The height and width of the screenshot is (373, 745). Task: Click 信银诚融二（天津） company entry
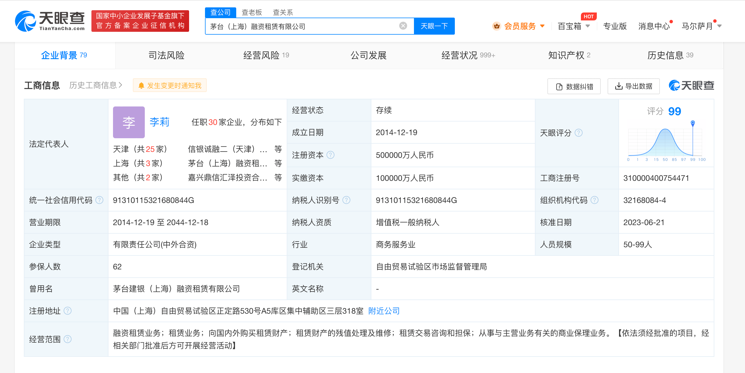tap(227, 149)
